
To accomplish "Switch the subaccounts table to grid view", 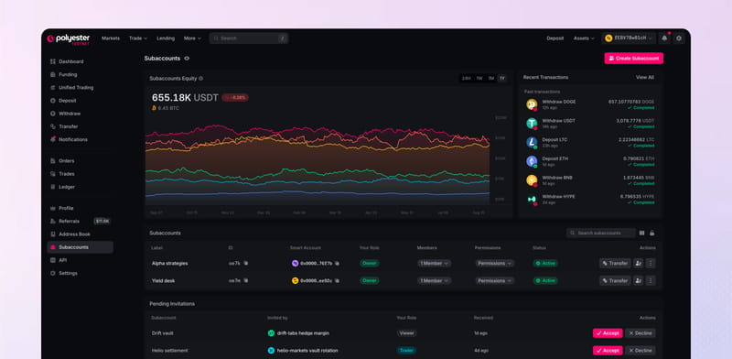I will click(x=642, y=233).
